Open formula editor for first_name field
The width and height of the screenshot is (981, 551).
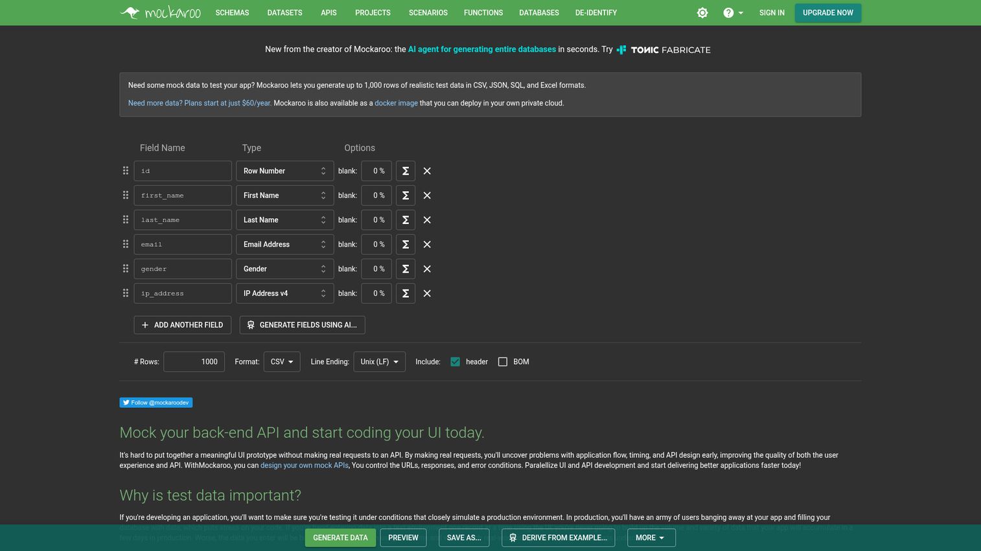pyautogui.click(x=406, y=196)
